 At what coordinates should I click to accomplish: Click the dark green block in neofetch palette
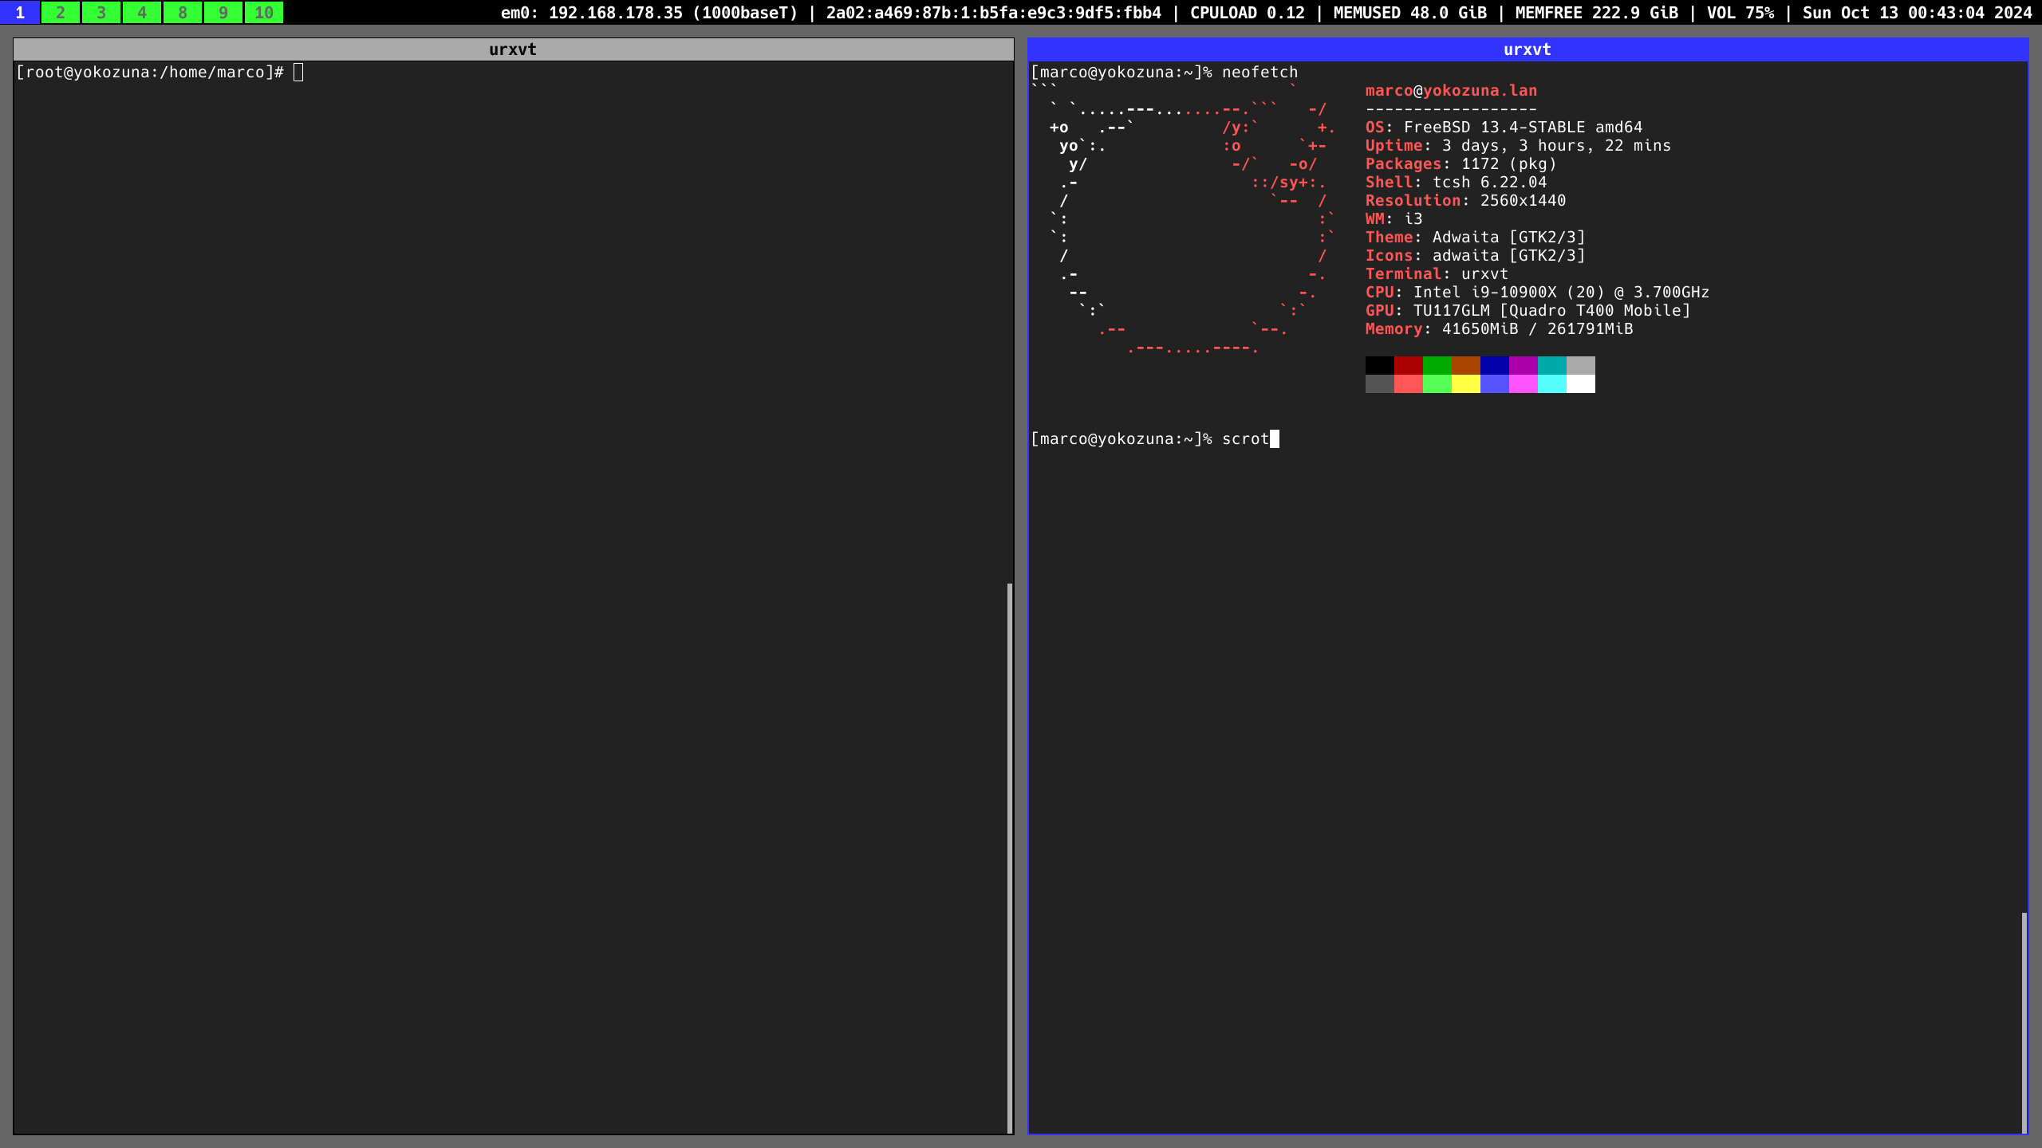tap(1437, 365)
